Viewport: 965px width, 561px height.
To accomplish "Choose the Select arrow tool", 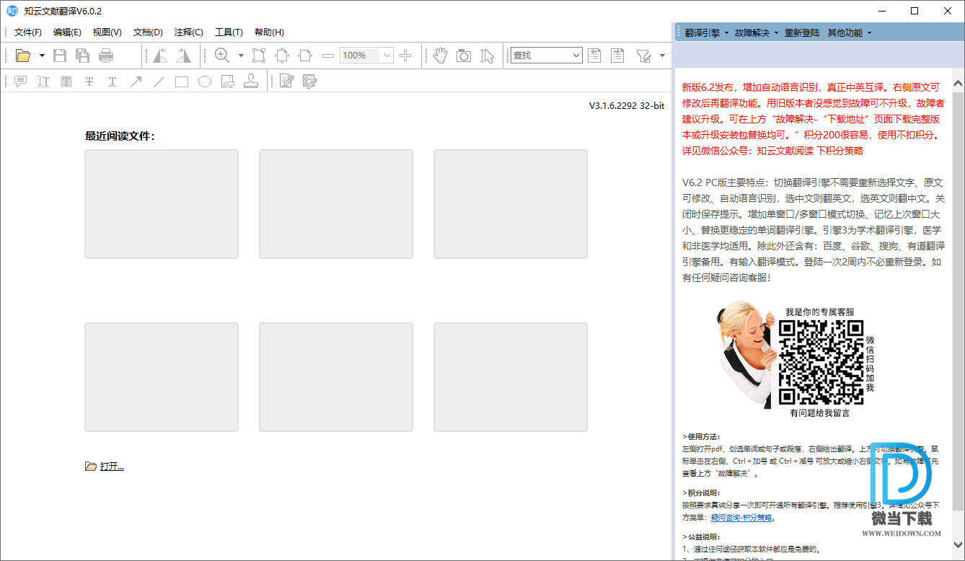I will 487,56.
